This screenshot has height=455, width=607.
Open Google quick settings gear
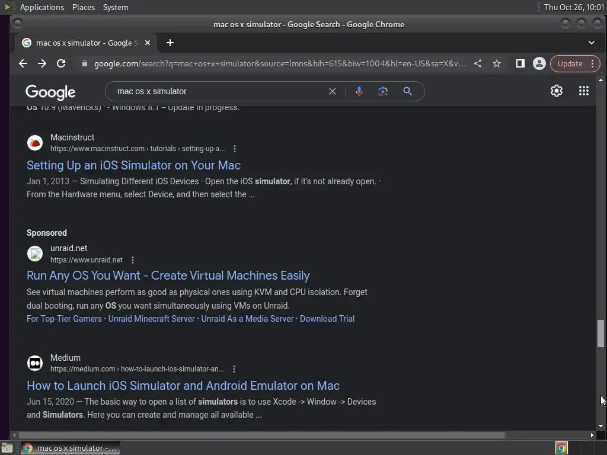point(556,91)
